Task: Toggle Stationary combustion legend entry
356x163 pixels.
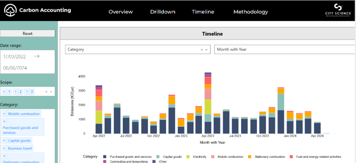Action: tap(266, 156)
